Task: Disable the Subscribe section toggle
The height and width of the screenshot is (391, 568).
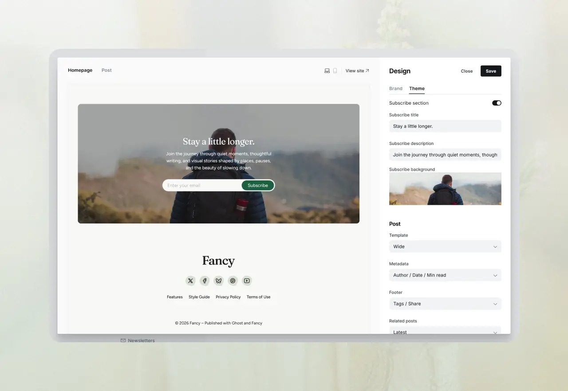Action: 496,103
